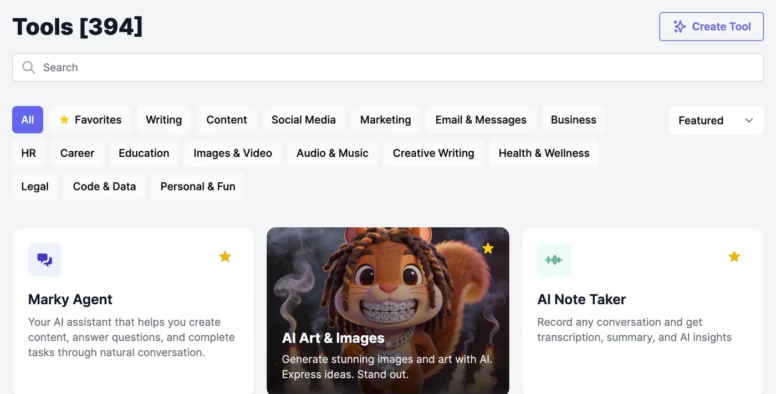Click the AI Note Taker description text
This screenshot has height=394, width=776.
pos(635,330)
